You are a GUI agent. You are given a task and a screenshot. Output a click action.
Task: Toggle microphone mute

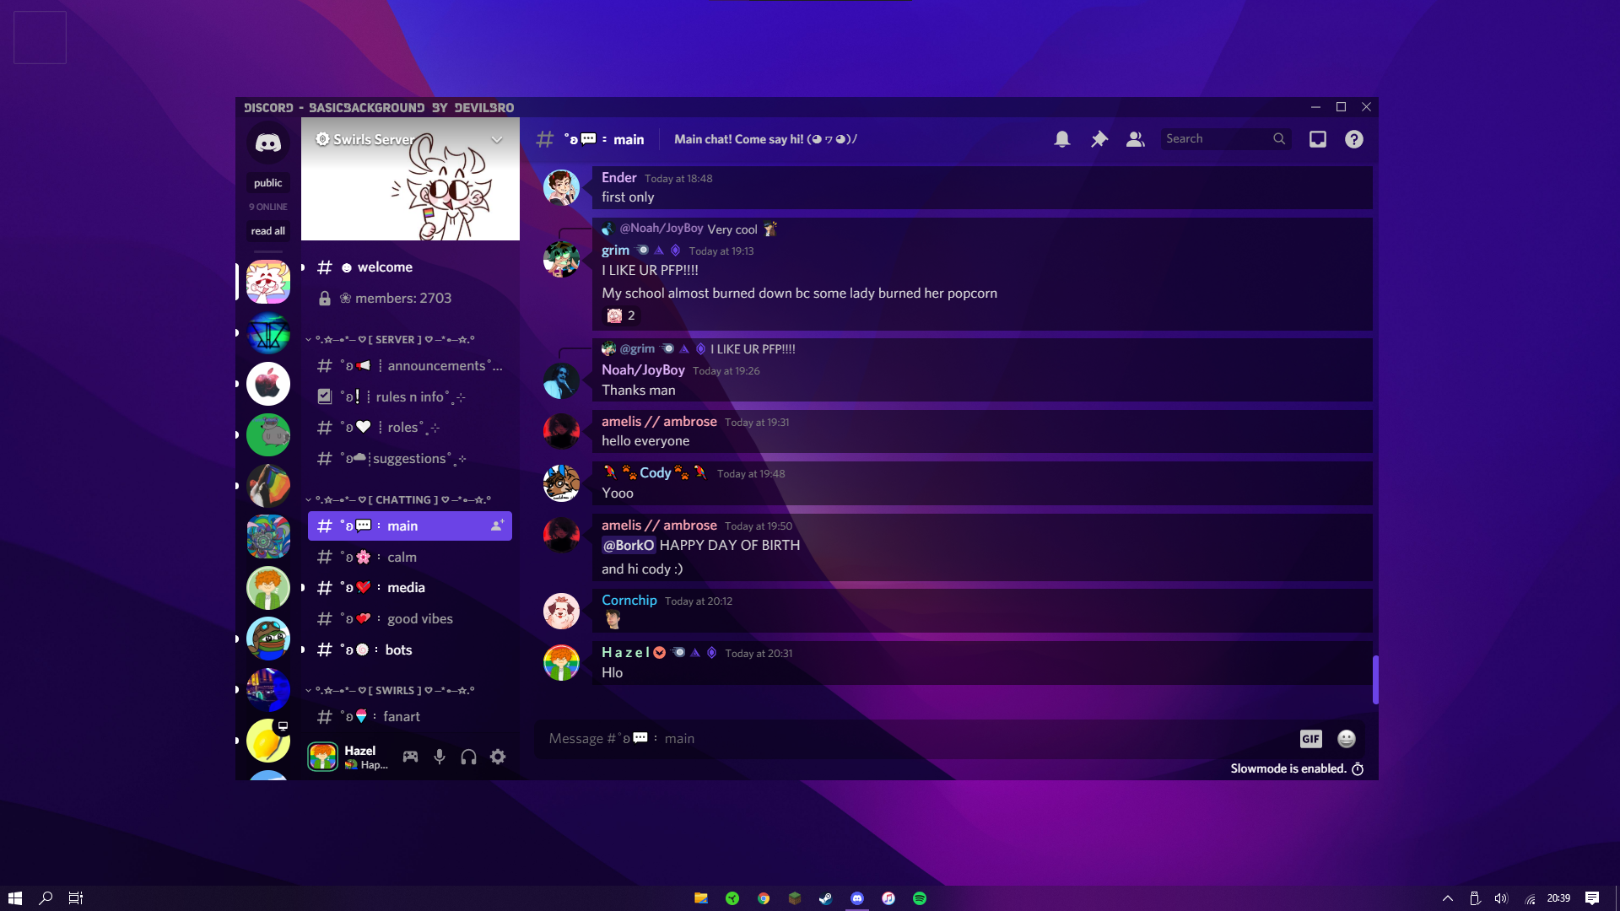[x=440, y=757]
